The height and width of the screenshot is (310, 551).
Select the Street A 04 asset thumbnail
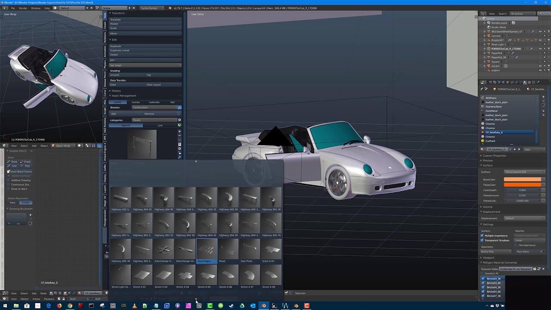click(185, 277)
